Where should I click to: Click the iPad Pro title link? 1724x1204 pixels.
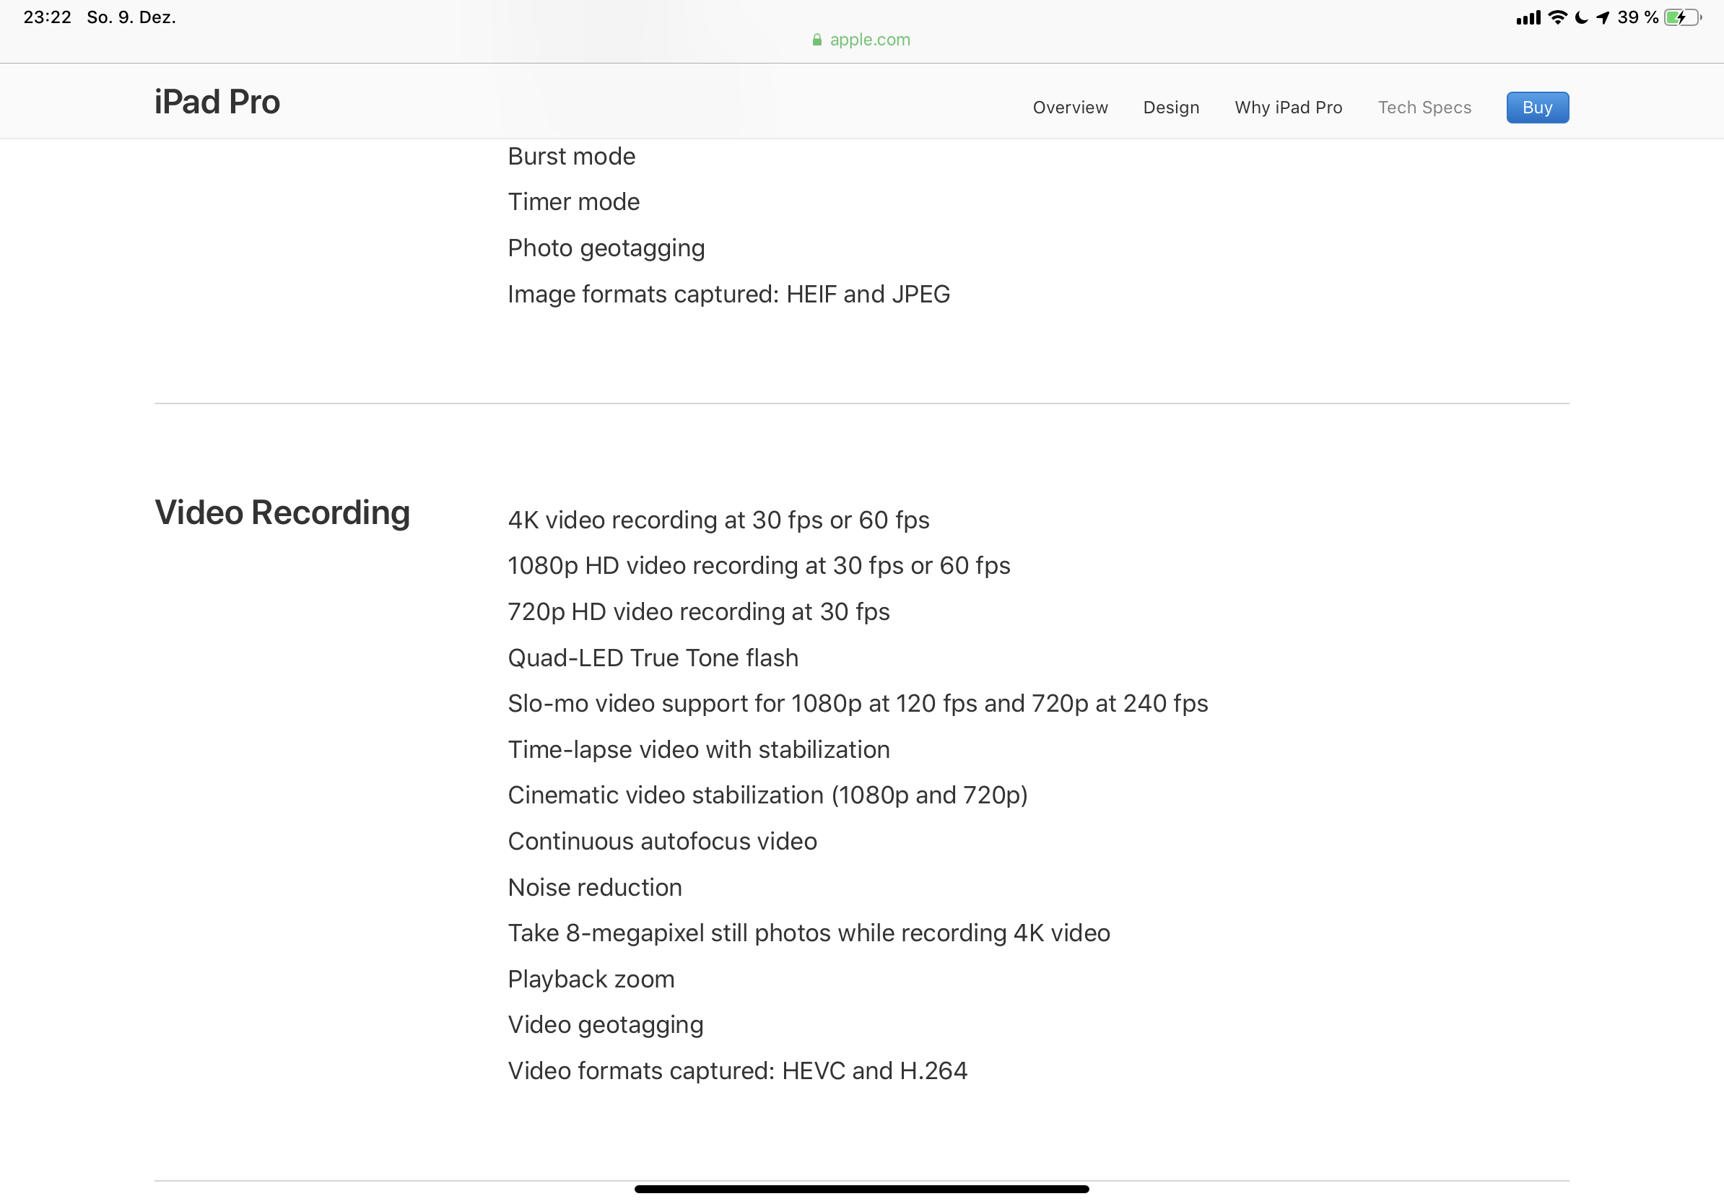pos(217,102)
